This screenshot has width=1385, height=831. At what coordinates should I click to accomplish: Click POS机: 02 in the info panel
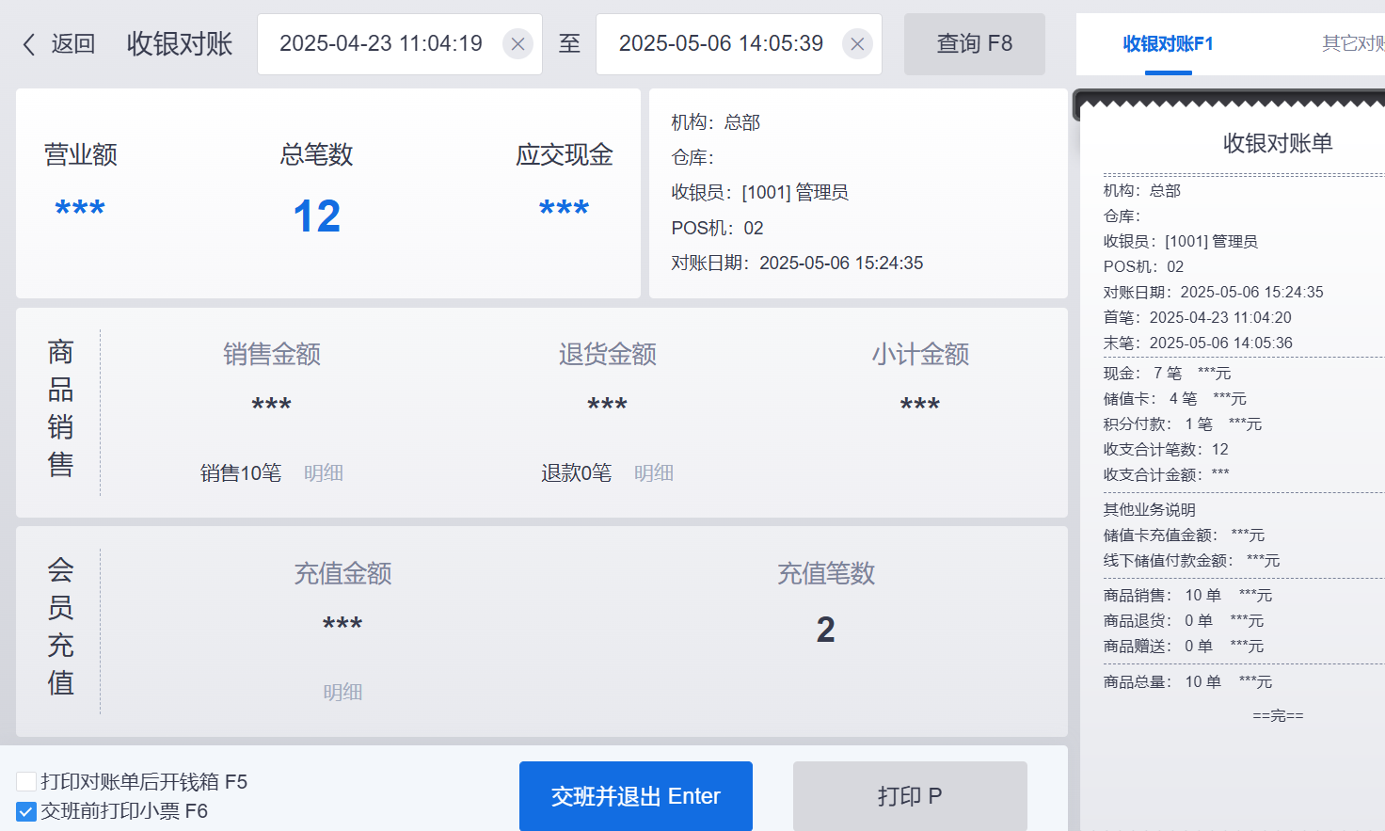tap(717, 228)
